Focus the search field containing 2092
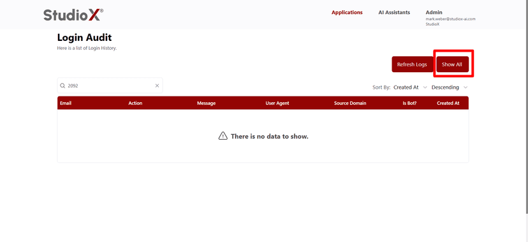The image size is (528, 242). 110,86
